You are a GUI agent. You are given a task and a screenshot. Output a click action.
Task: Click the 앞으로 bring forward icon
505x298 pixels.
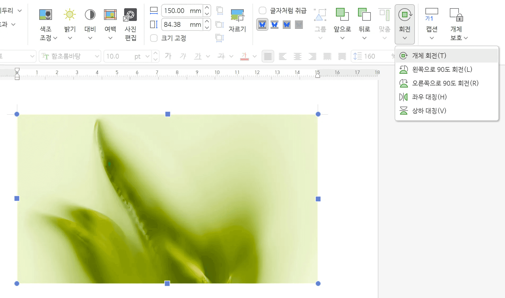342,15
